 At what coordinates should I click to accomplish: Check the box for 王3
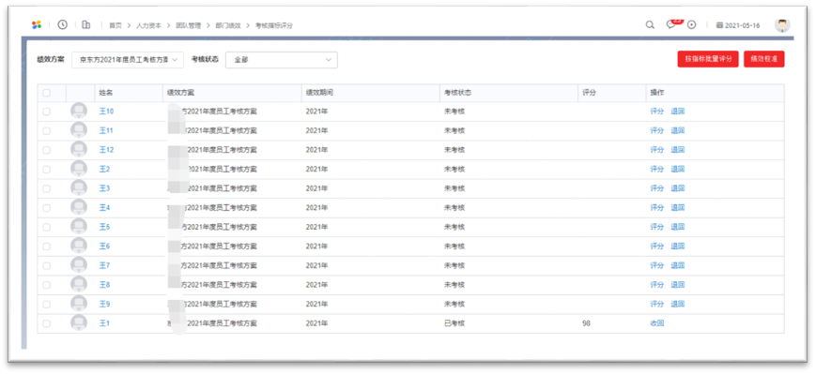coord(47,188)
